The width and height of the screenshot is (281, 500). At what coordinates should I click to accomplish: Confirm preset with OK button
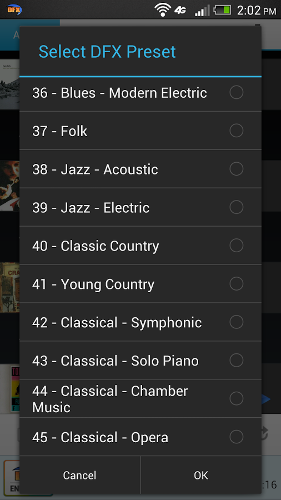tap(201, 475)
